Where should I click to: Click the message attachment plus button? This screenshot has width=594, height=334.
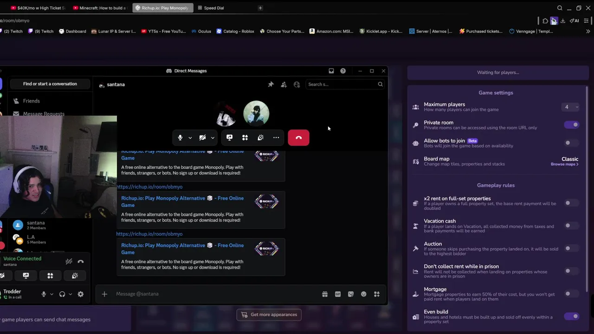point(104,294)
